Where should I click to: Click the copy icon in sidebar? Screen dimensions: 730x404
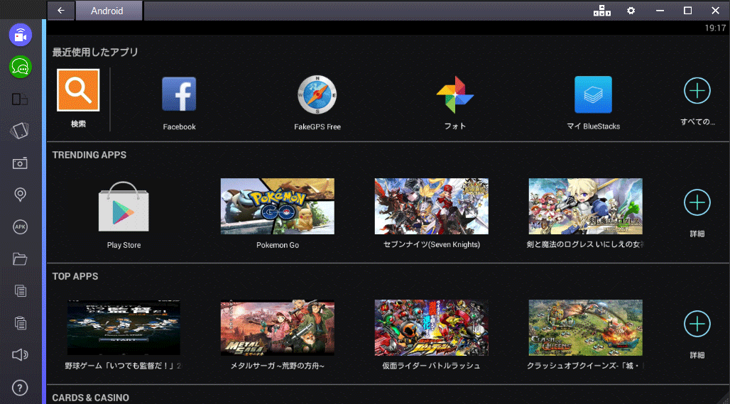point(20,291)
